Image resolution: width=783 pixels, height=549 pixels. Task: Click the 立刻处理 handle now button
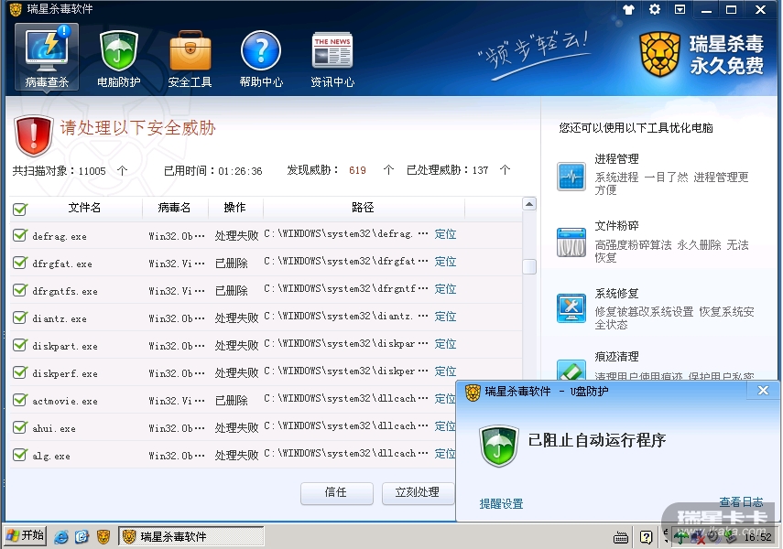[x=418, y=493]
